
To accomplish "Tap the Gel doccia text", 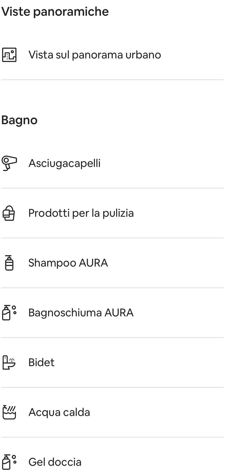I will [x=55, y=462].
